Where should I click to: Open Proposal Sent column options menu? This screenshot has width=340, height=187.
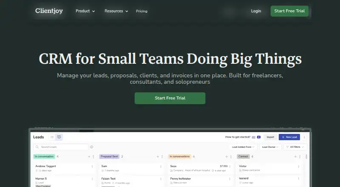(162, 157)
